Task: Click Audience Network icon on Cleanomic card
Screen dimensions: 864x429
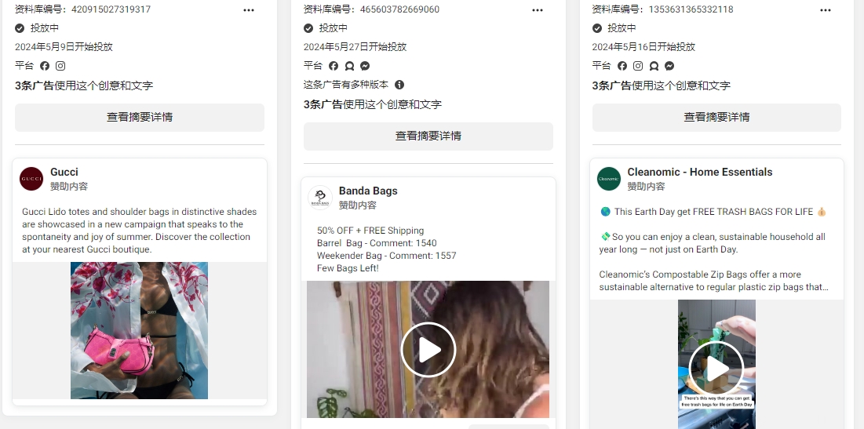Action: click(654, 66)
